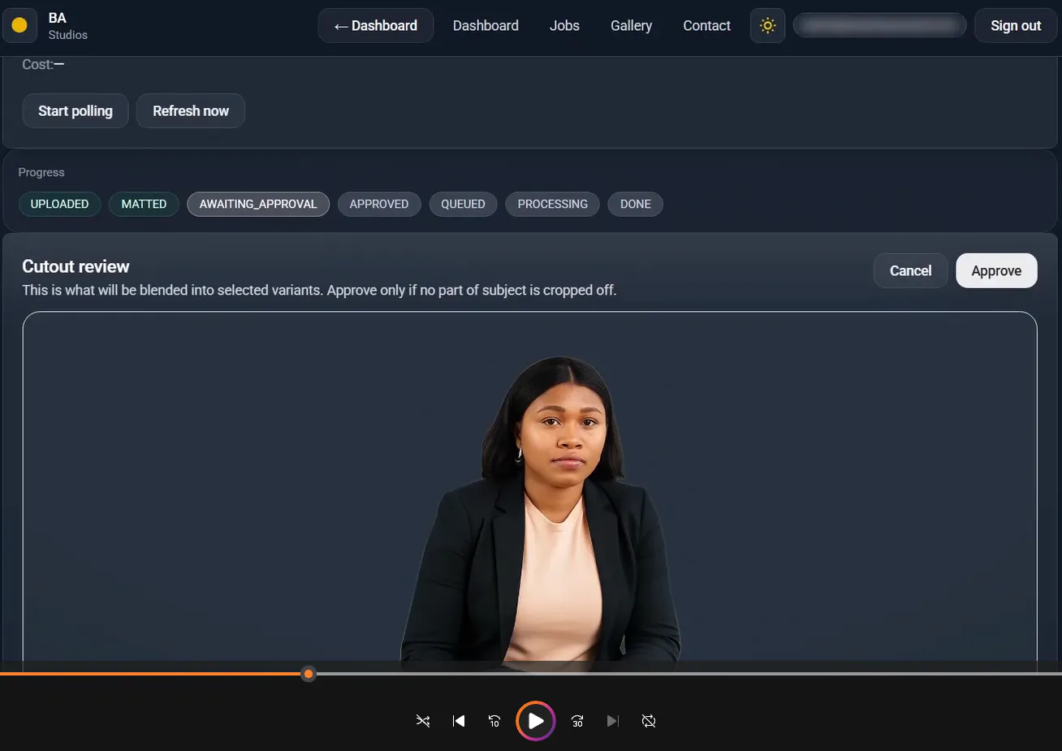Click the BA Studios brand text
The image size is (1062, 751).
tap(67, 25)
